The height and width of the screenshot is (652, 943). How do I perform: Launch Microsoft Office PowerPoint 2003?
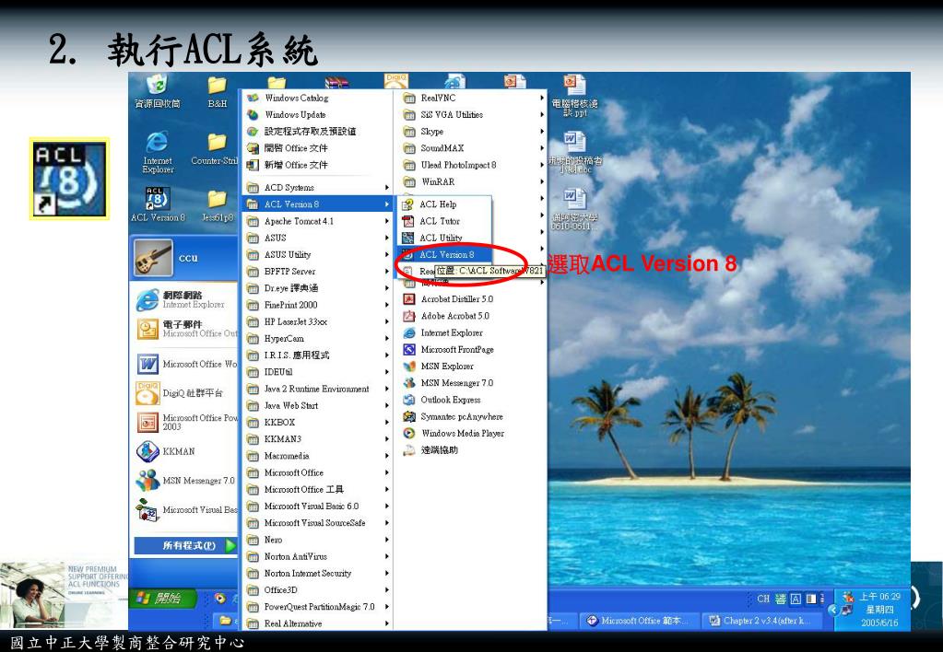(x=186, y=422)
